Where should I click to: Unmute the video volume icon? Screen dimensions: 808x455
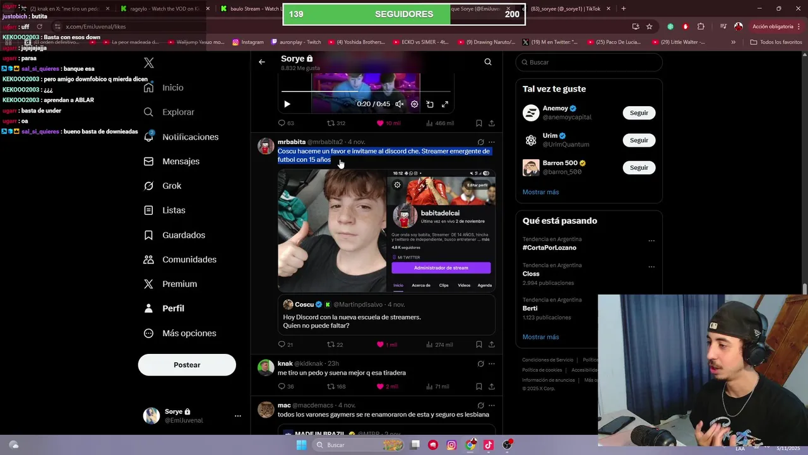400,104
